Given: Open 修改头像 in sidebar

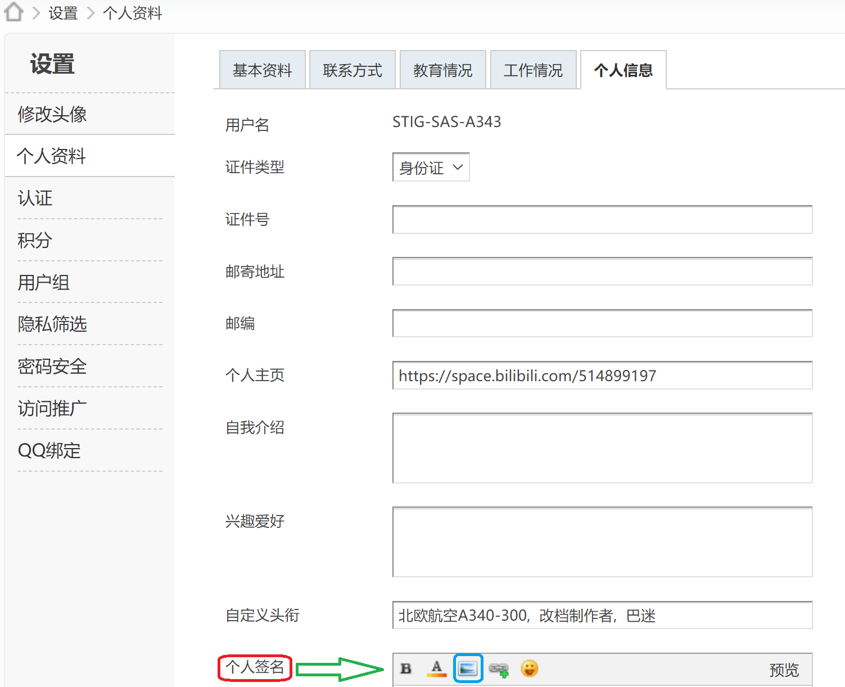Looking at the screenshot, I should [x=52, y=114].
